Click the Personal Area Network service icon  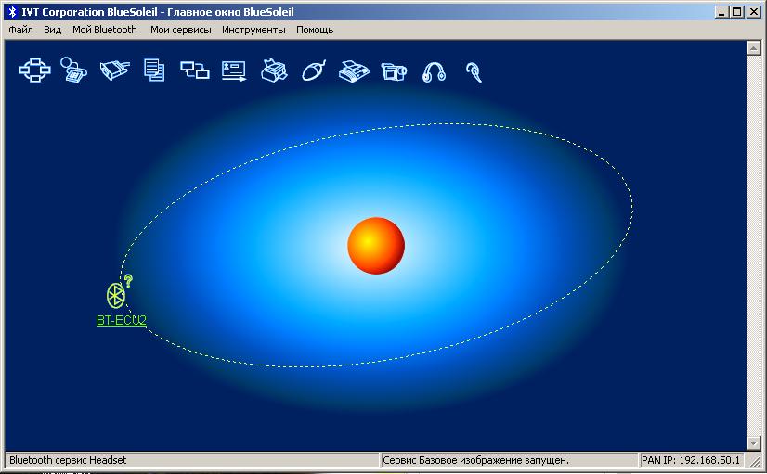33,70
